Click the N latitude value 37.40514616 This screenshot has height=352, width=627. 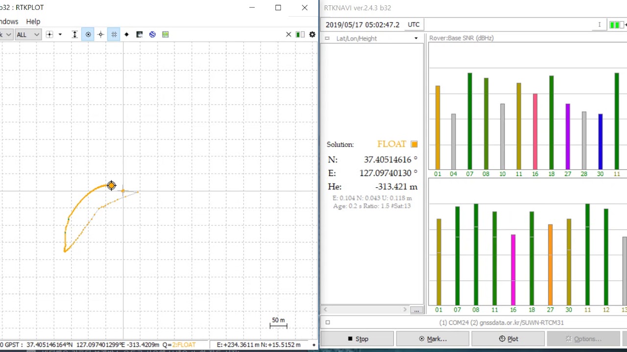(x=390, y=160)
